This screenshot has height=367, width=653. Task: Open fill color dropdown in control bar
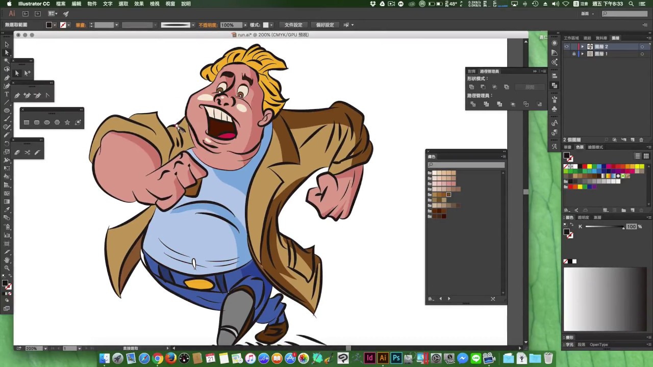56,25
